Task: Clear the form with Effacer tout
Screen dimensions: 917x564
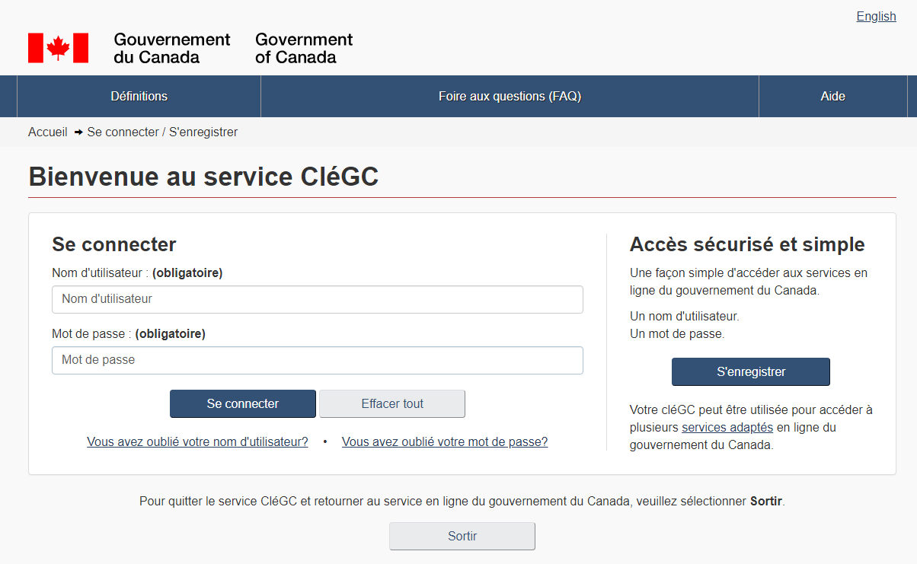Action: tap(392, 404)
